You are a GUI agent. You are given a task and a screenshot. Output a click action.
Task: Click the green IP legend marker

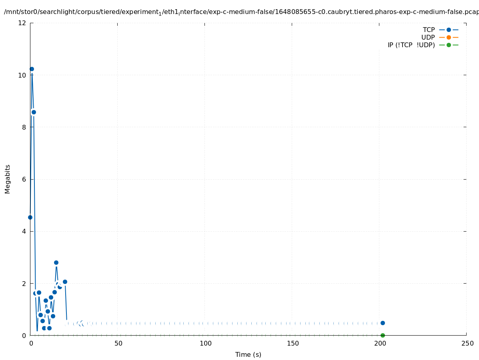[449, 45]
